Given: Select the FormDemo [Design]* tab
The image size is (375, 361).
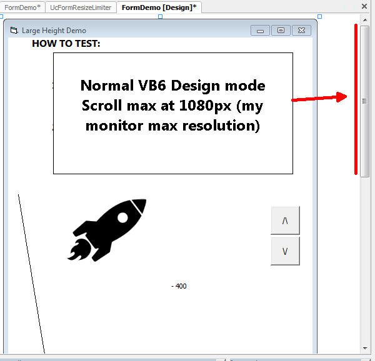Looking at the screenshot, I should click(x=158, y=7).
